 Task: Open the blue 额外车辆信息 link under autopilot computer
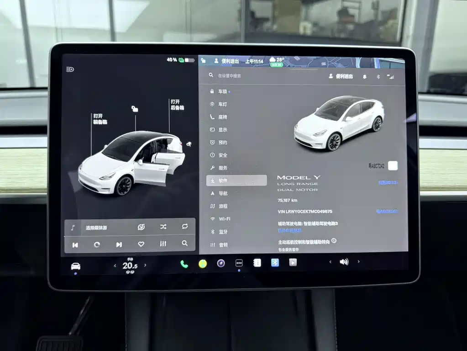289,230
